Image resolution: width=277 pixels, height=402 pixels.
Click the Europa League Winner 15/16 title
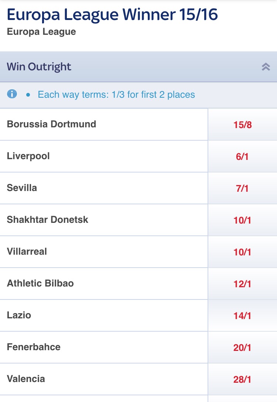click(x=112, y=14)
